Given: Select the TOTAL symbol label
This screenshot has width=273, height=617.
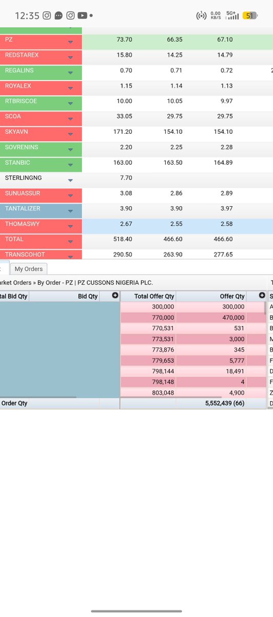Looking at the screenshot, I should tap(14, 240).
